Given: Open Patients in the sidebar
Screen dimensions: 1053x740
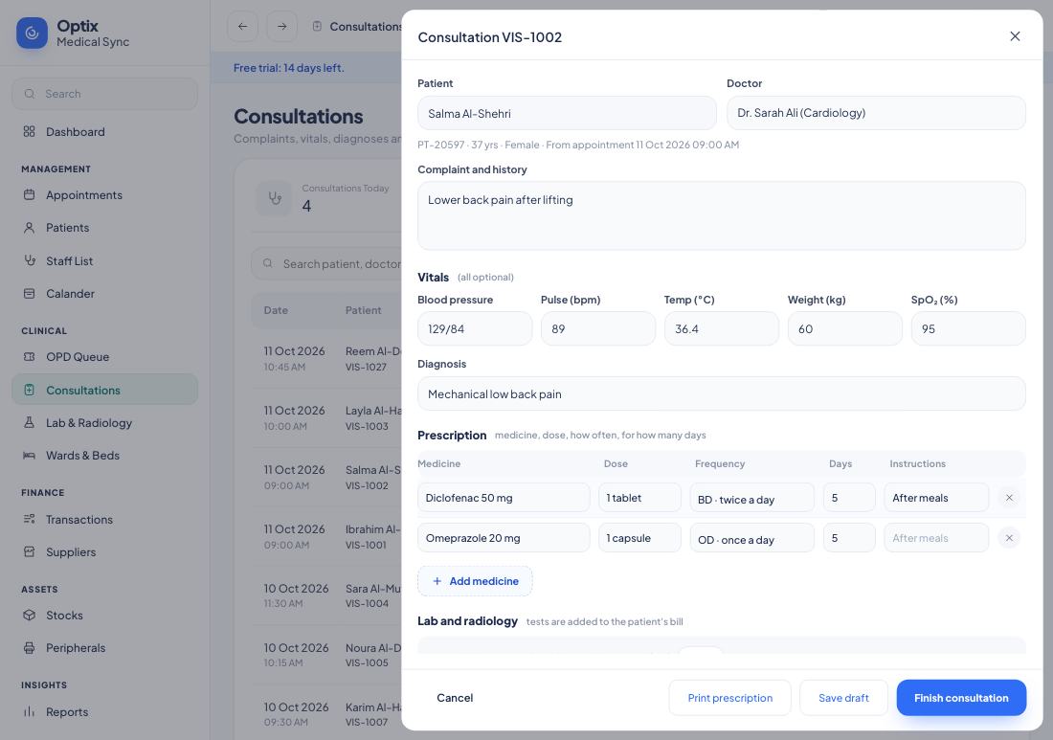Looking at the screenshot, I should click(104, 228).
